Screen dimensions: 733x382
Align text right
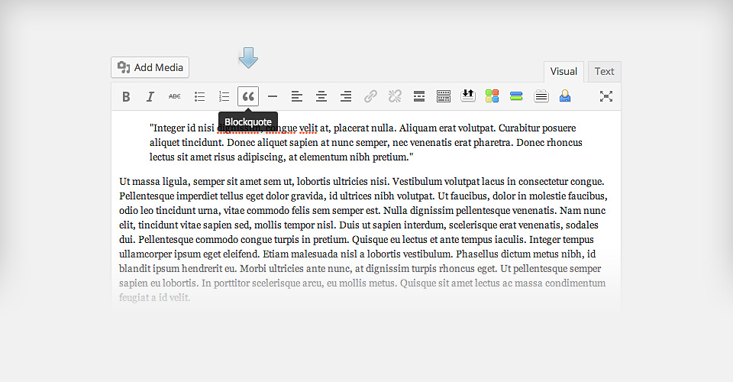tap(345, 97)
